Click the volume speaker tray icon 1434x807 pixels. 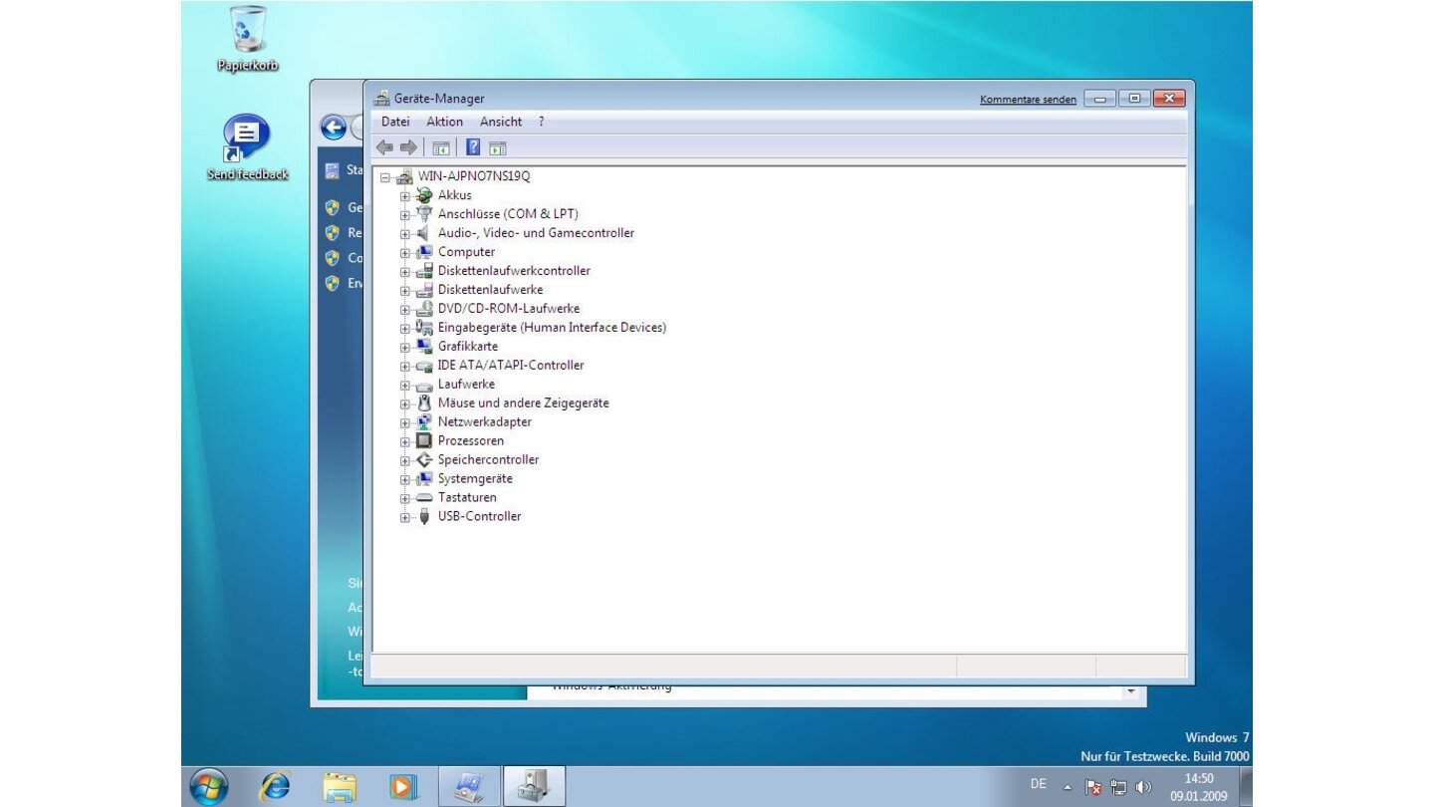[1143, 787]
